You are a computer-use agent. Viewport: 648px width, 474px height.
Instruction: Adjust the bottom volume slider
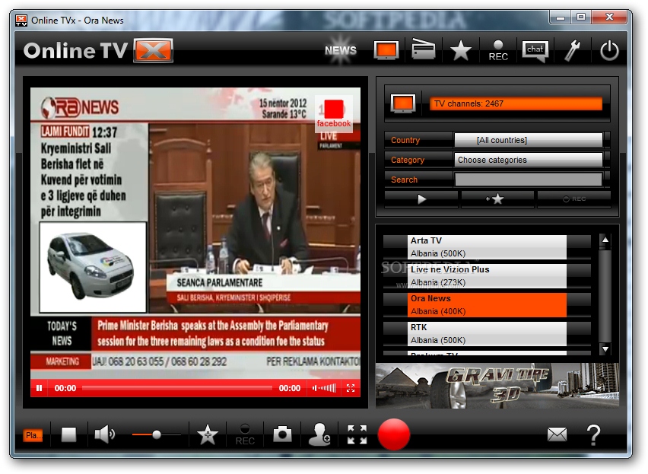coord(156,434)
